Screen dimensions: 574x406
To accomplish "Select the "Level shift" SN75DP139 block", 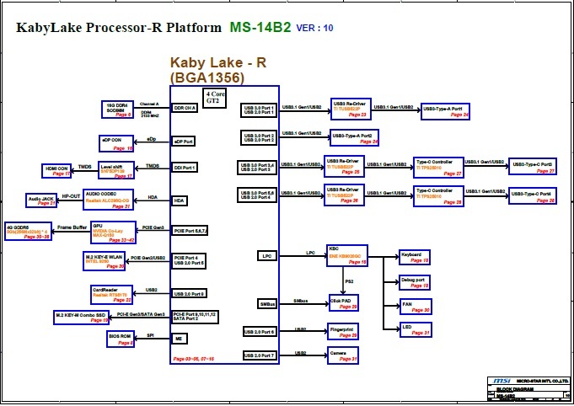I will [116, 170].
